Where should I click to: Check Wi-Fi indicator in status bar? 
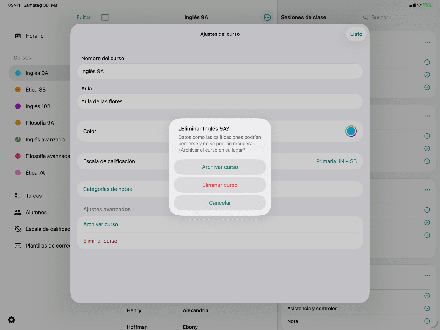pos(419,5)
